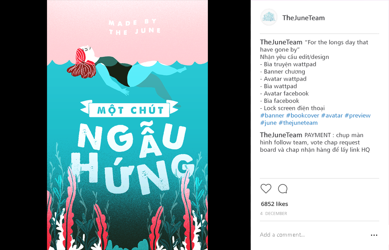389x250 pixels.
Task: Select the #june hashtag
Action: (268, 123)
